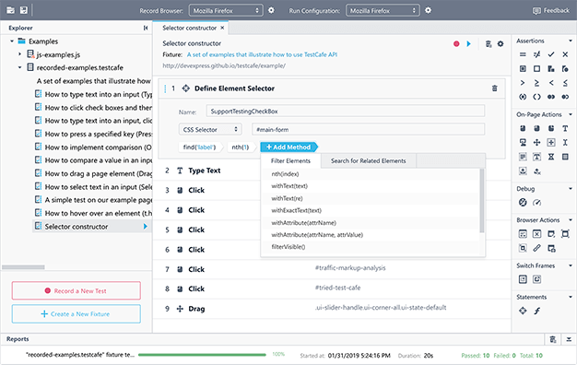
Task: Add the Switch to Iframe action
Action: [x=523, y=279]
